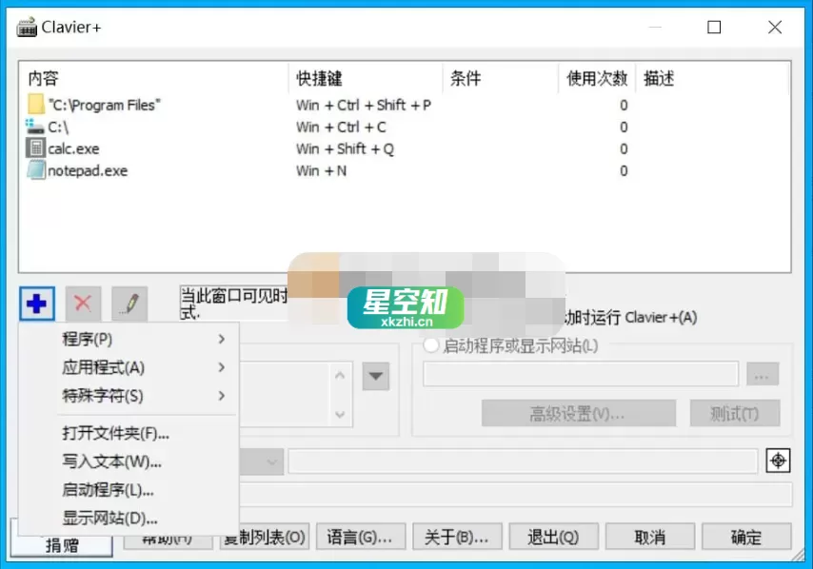Delete selected shortcut using the red X icon

pyautogui.click(x=83, y=303)
